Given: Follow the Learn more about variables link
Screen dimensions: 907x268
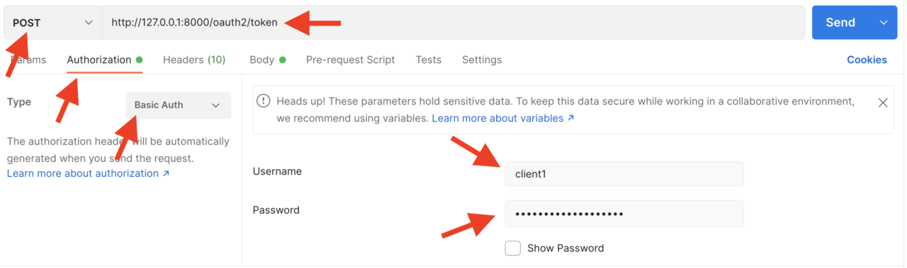Looking at the screenshot, I should (503, 118).
